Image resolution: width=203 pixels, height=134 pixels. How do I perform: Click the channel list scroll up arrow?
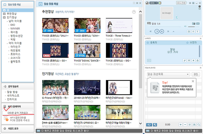[140, 12]
